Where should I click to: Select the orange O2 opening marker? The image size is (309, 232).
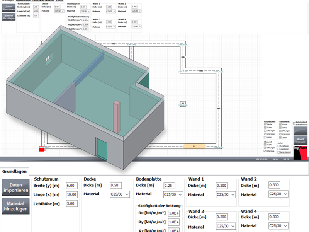pyautogui.click(x=194, y=147)
